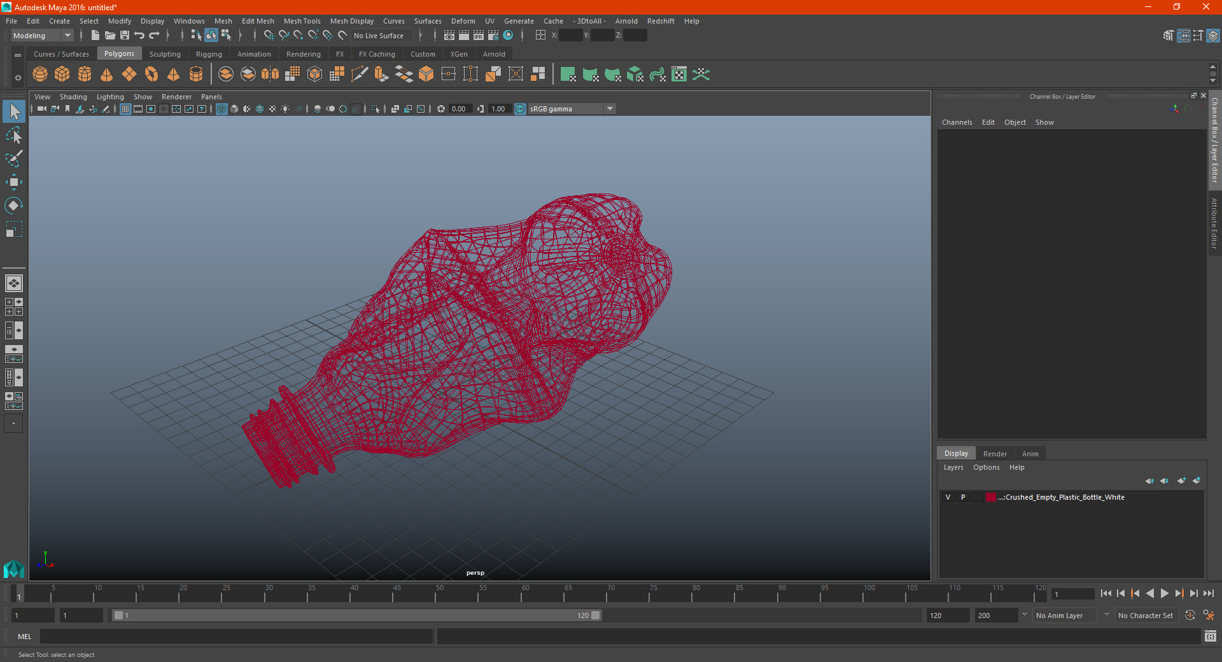Open the No Anim Layer dropdown
The height and width of the screenshot is (662, 1222).
1065,616
